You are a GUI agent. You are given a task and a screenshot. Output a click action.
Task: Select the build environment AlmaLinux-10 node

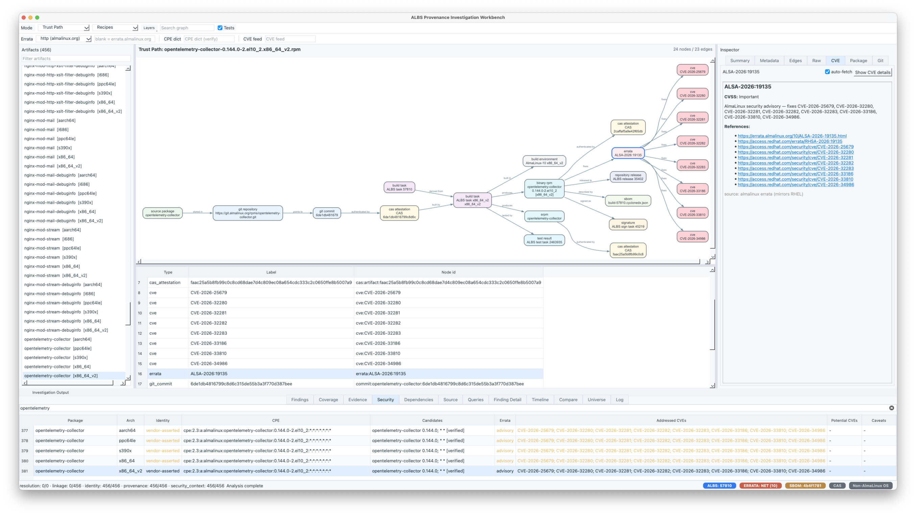[544, 161]
